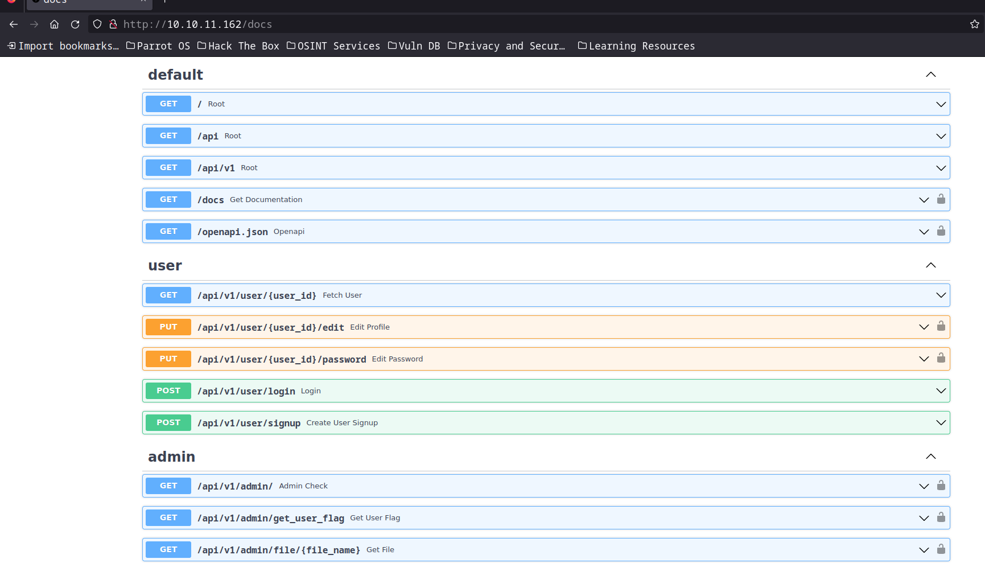Open the Privacy and Security bookmarks folder
This screenshot has width=985, height=563.
point(506,46)
